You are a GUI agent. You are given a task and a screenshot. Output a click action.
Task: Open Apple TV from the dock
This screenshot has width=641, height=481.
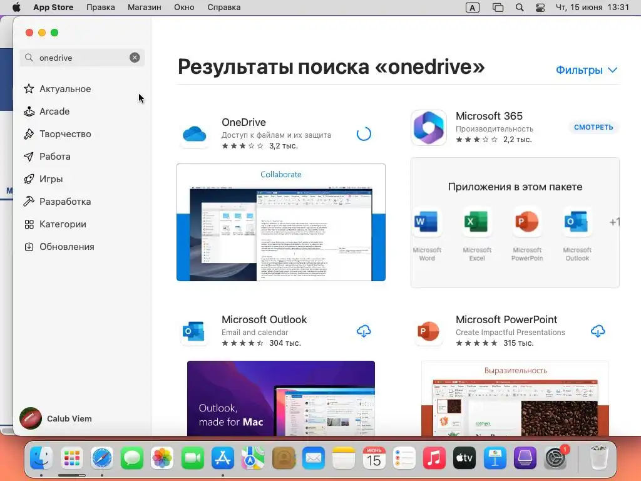point(464,458)
